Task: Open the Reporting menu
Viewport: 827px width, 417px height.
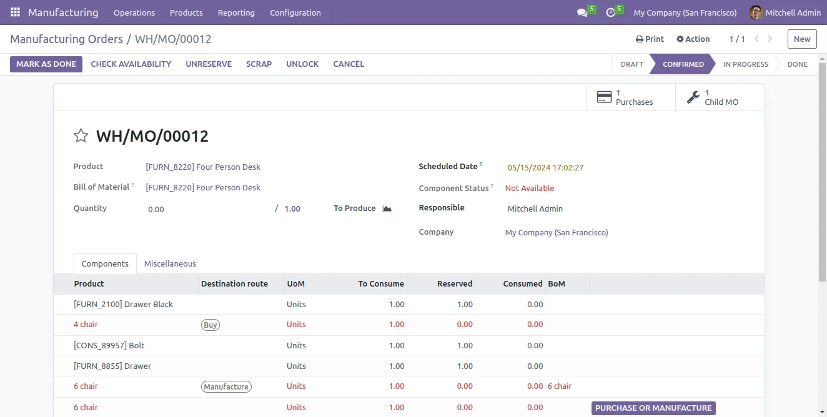Action: point(236,12)
